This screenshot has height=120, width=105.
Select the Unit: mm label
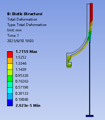tap(14, 30)
